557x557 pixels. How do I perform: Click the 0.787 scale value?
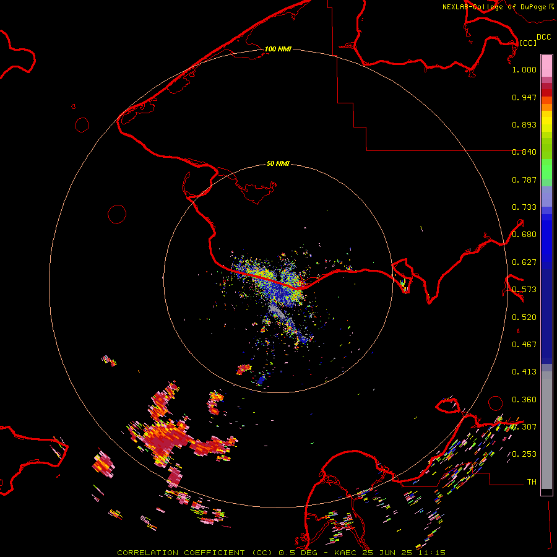(524, 179)
